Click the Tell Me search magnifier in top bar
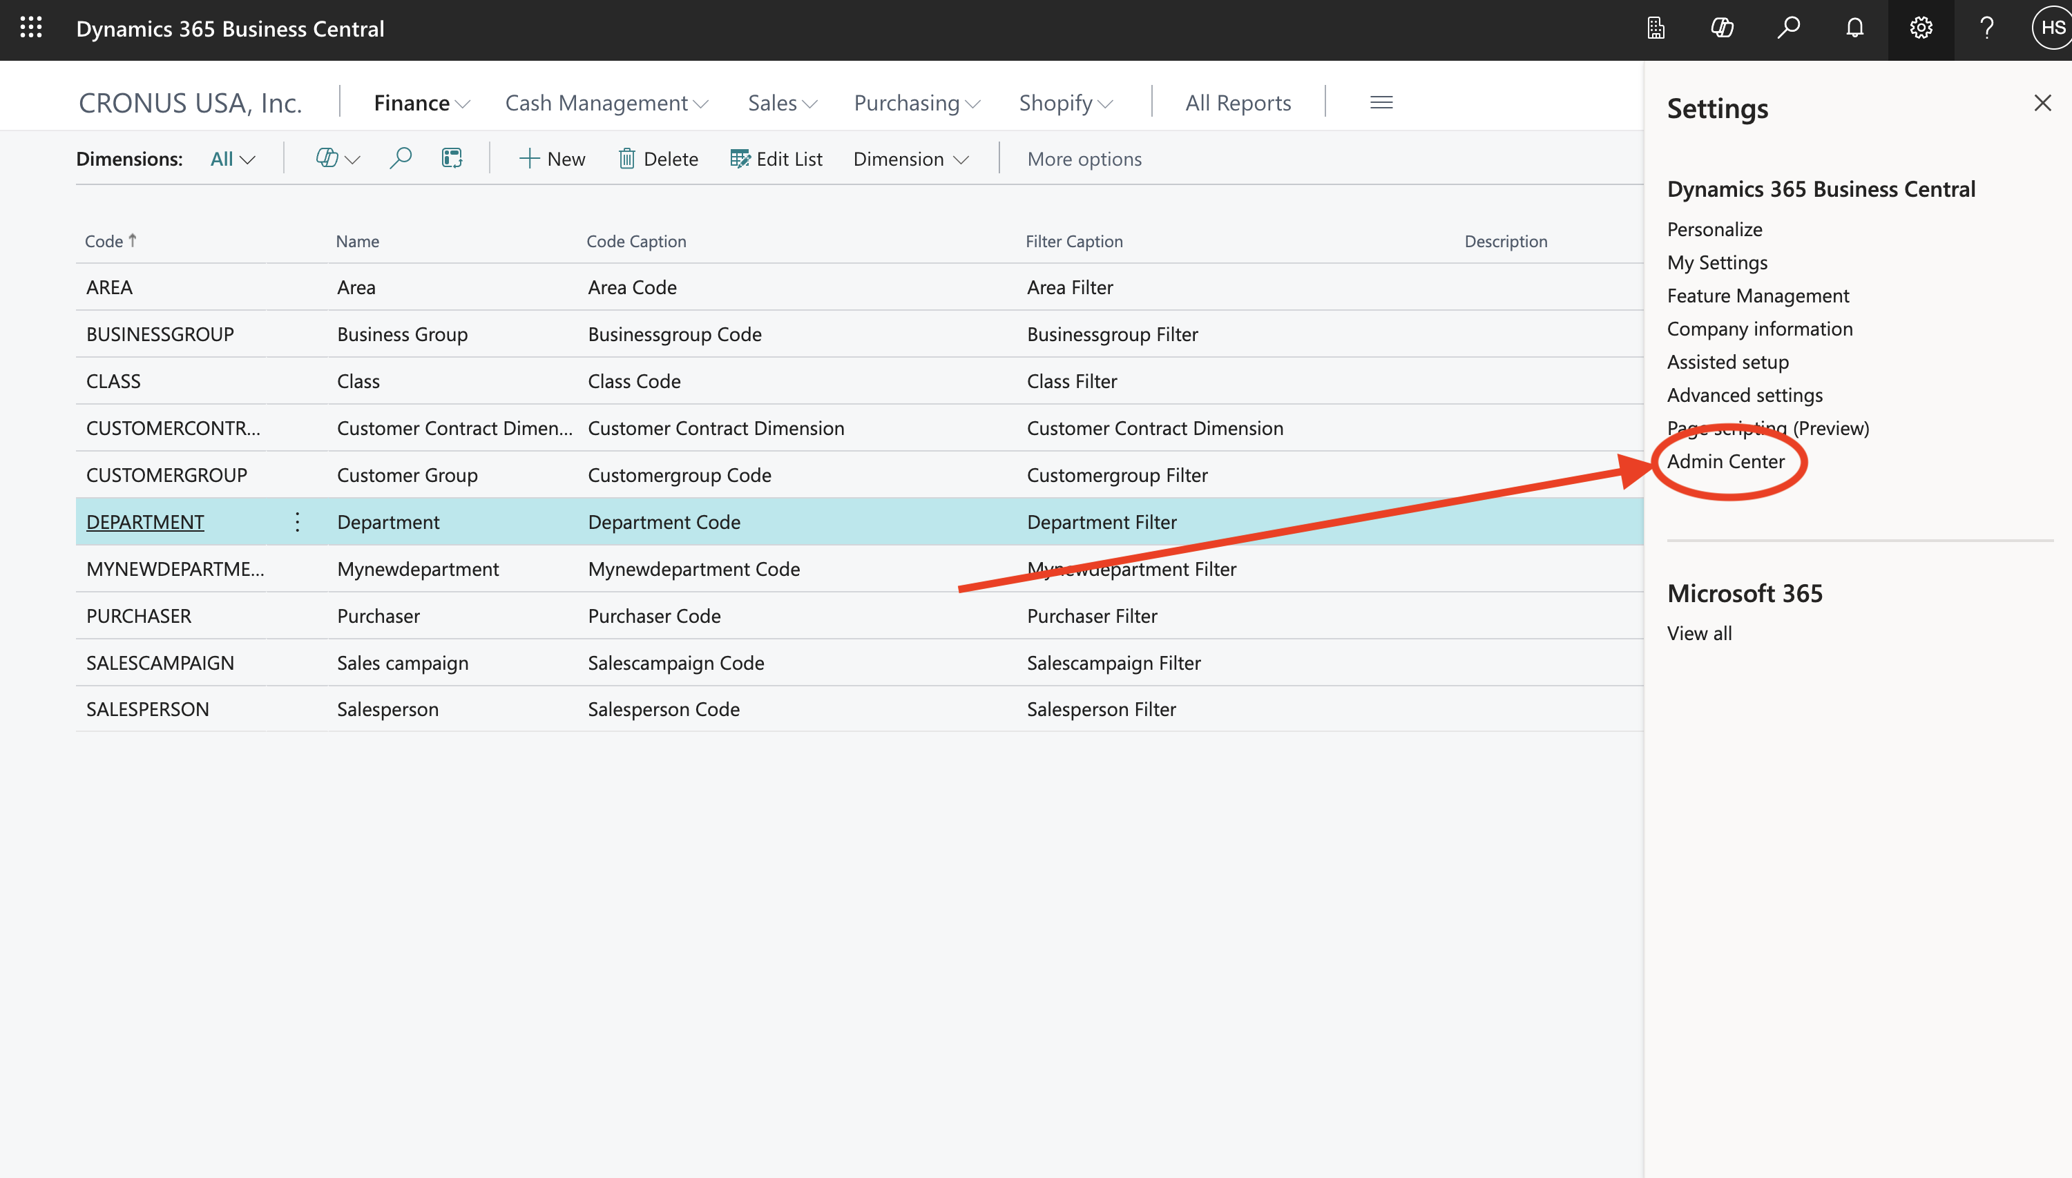 coord(1788,28)
